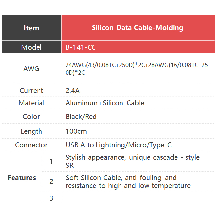The height and width of the screenshot is (216, 216).
Task: Select feature 1 stylish appearance text
Action: pyautogui.click(x=132, y=161)
